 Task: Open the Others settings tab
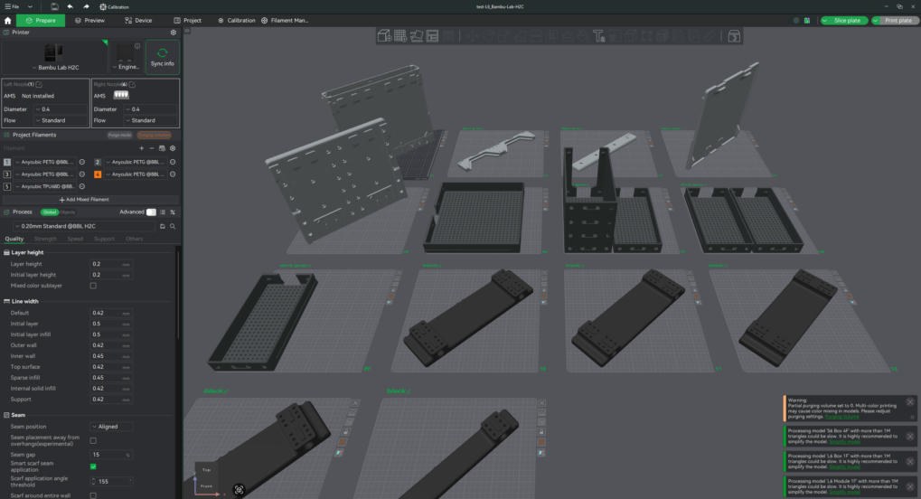[x=135, y=239]
